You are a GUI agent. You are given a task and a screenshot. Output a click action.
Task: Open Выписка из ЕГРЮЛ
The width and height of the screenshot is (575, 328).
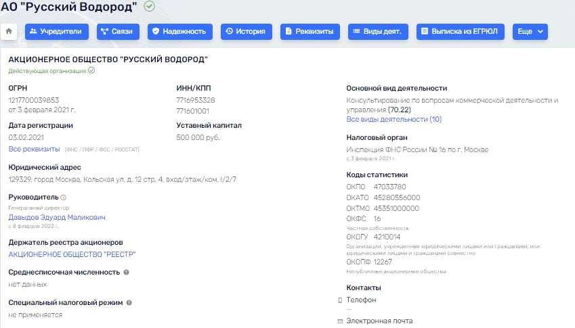461,32
